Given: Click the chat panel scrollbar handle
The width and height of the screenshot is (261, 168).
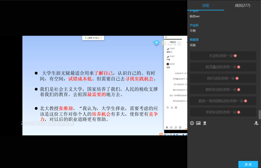Looking at the screenshot, I should click(260, 115).
